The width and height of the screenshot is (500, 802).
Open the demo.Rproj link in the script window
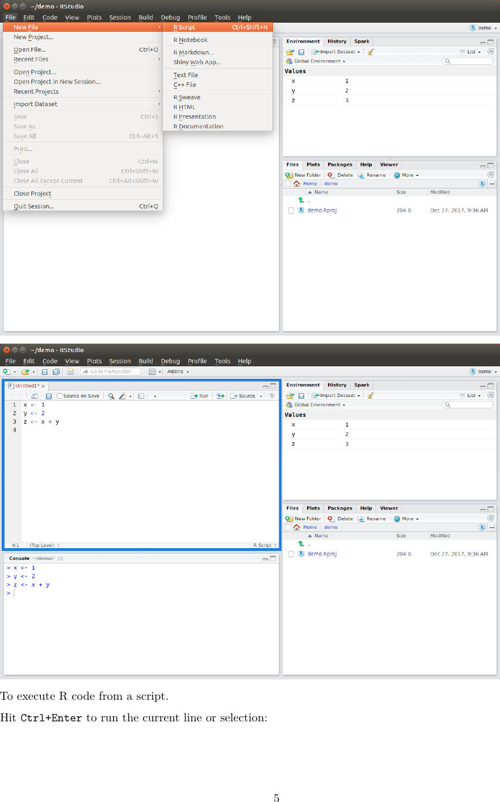click(x=322, y=554)
